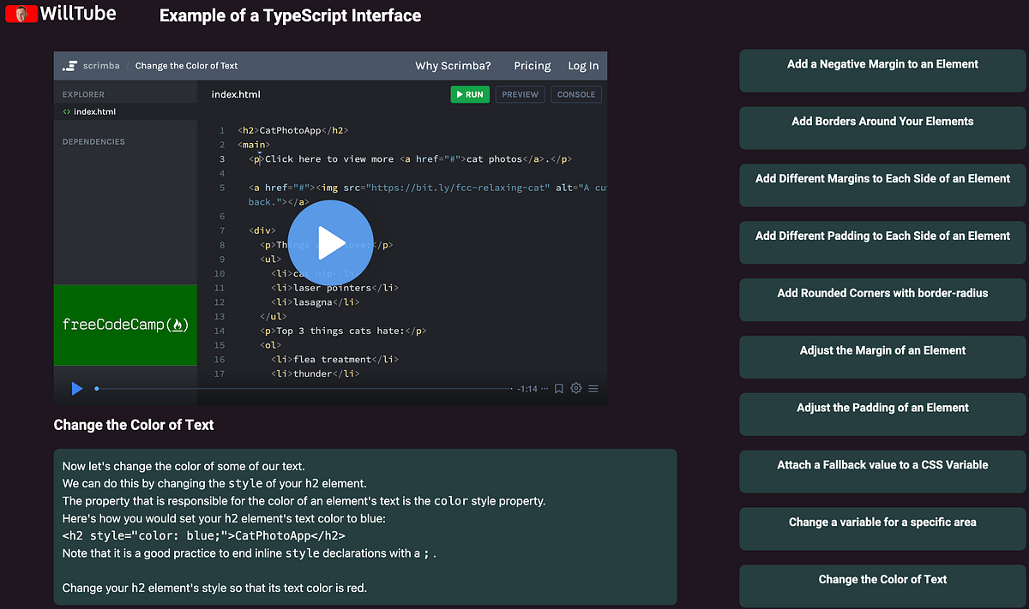This screenshot has width=1029, height=609.
Task: Click the video progress slider track
Action: pyautogui.click(x=304, y=389)
